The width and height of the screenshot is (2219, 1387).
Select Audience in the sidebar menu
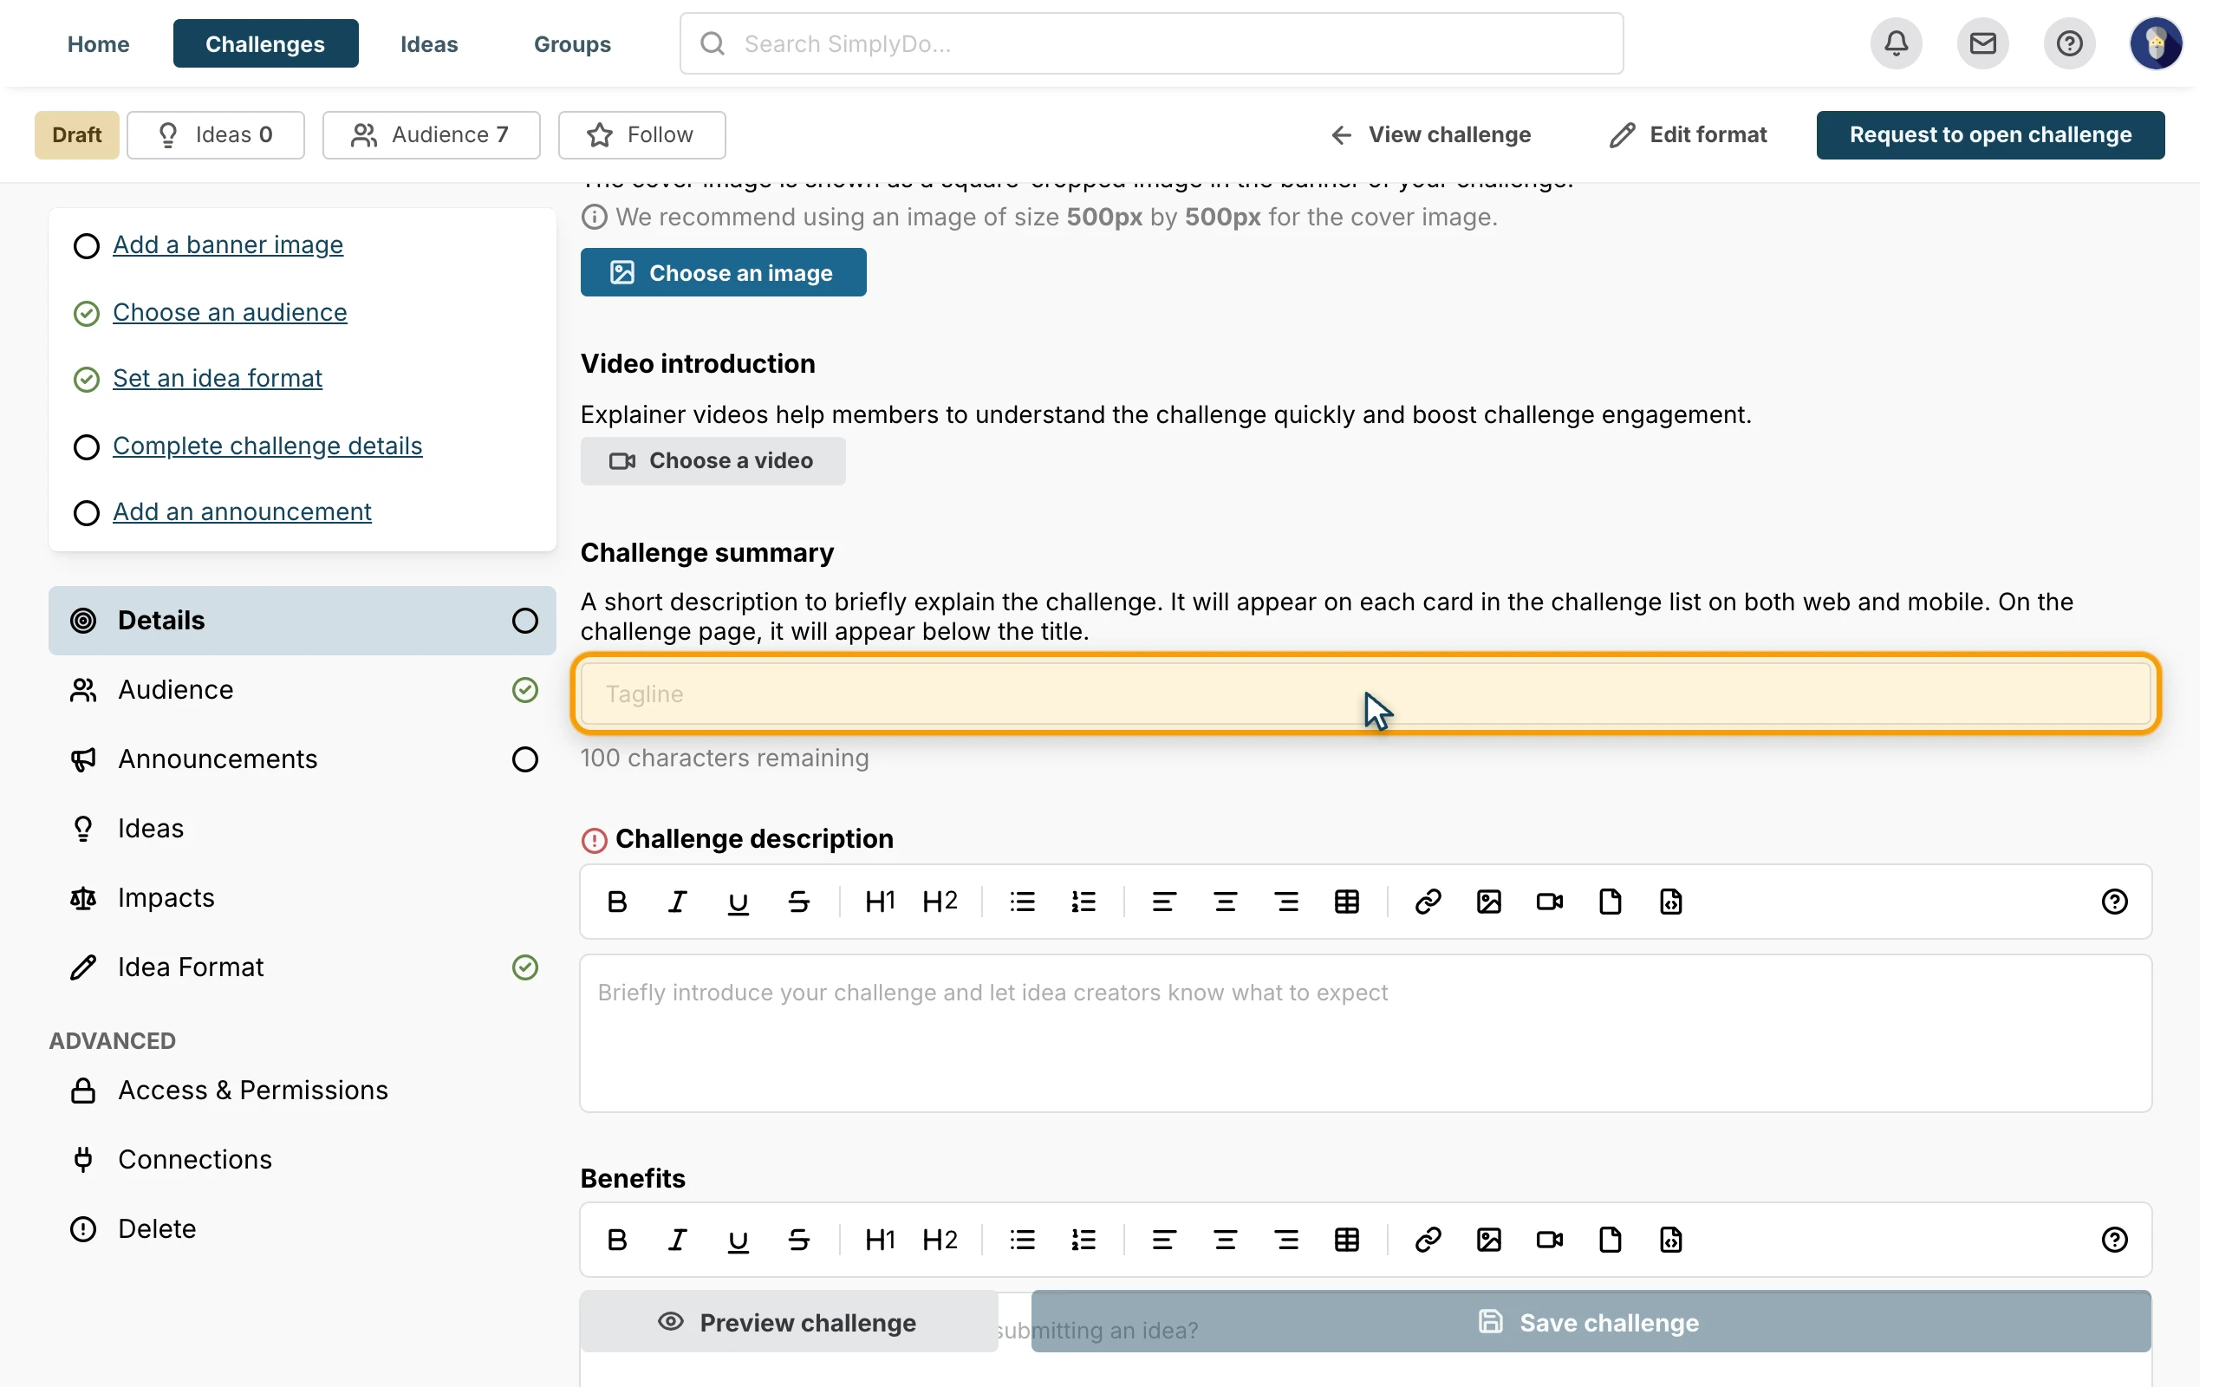[303, 690]
